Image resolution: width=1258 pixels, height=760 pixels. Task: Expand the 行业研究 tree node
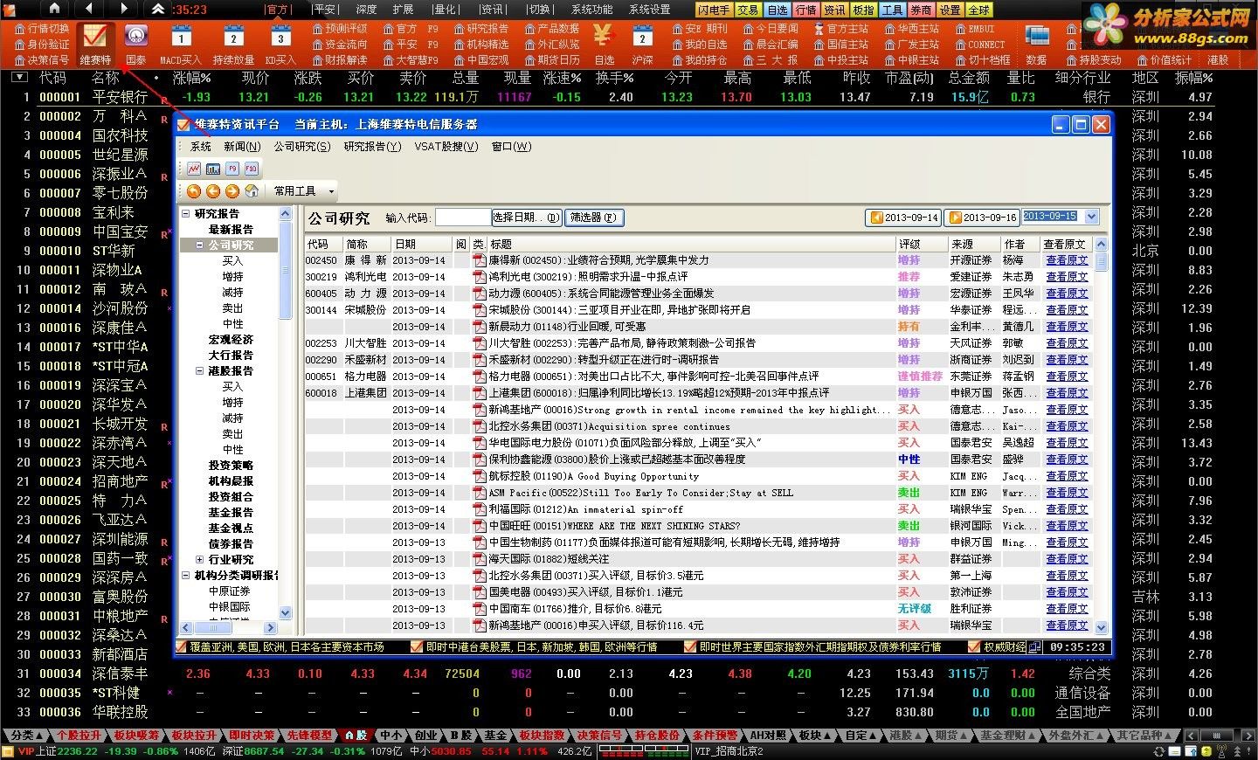199,560
